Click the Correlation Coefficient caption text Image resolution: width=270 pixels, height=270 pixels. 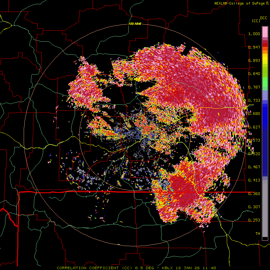tap(136, 268)
